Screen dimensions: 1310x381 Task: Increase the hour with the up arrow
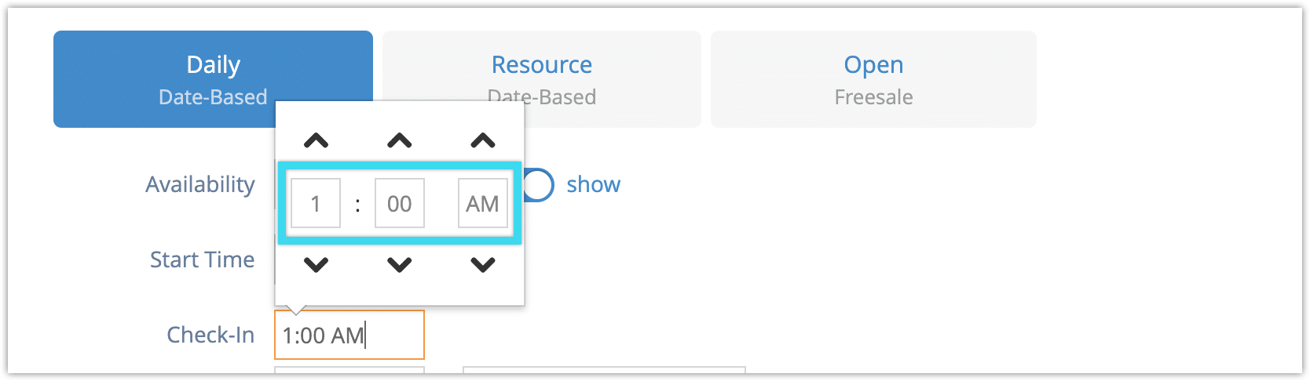(316, 141)
